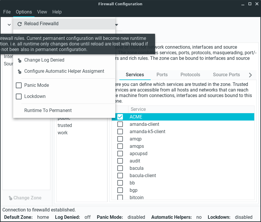This screenshot has width=261, height=222.
Task: Click the Reload Firewalld refresh icon
Action: tap(20, 24)
